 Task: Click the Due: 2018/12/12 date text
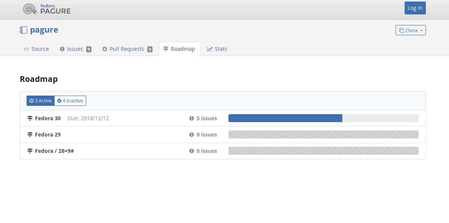[88, 118]
